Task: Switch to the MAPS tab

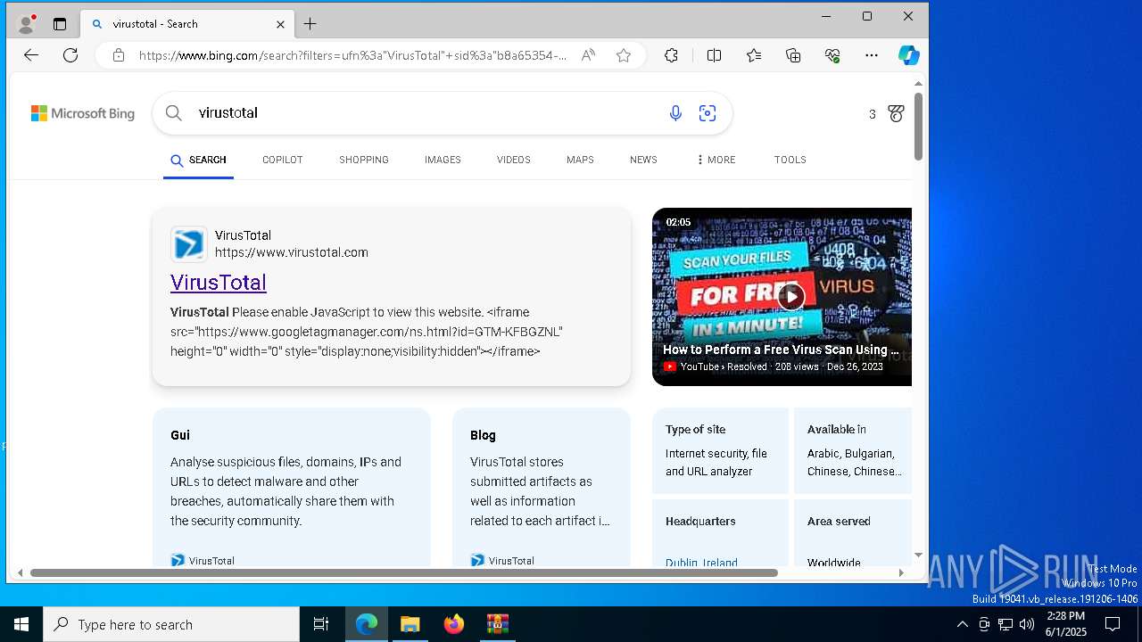Action: (580, 160)
